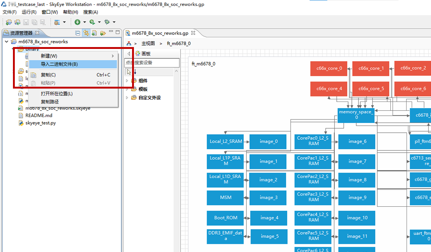Click the 主视图 breadcrumb link

click(148, 43)
